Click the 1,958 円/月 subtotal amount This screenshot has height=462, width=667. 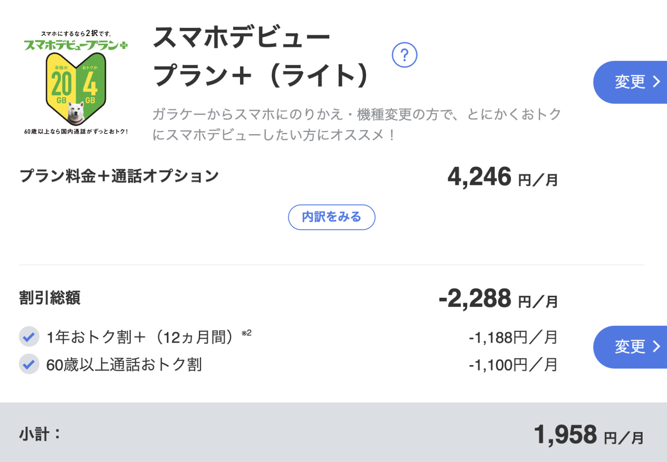click(588, 435)
